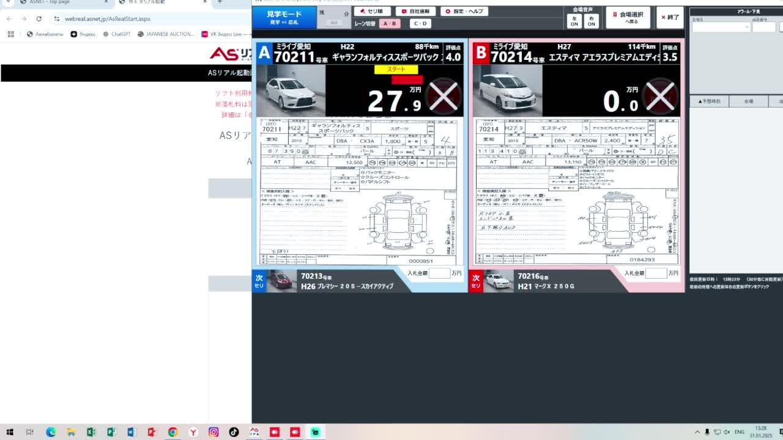Toggle right venue audio ON
This screenshot has height=440, width=783.
click(x=591, y=21)
